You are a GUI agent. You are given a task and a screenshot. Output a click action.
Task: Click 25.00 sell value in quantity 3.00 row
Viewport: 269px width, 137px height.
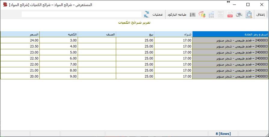click(135, 40)
